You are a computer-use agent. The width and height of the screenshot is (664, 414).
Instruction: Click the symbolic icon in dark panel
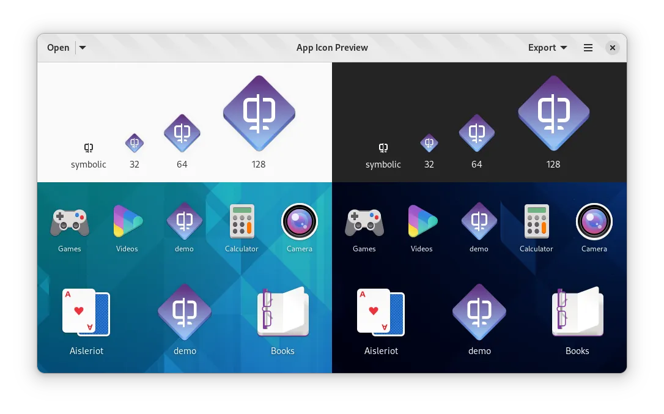coord(383,147)
